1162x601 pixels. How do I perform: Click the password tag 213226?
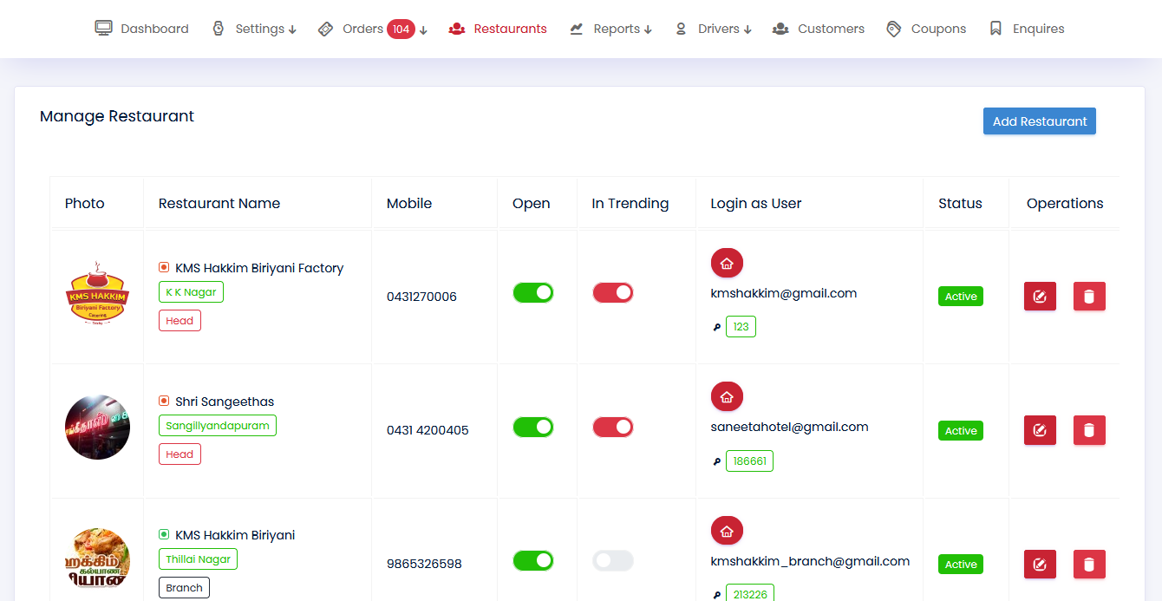(750, 593)
